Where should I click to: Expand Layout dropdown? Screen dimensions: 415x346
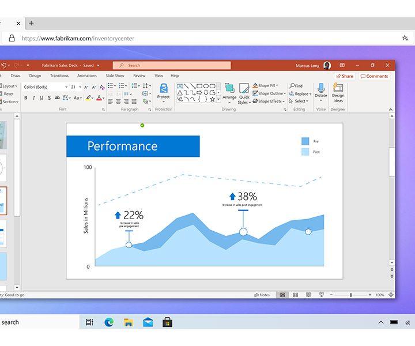[x=9, y=86]
